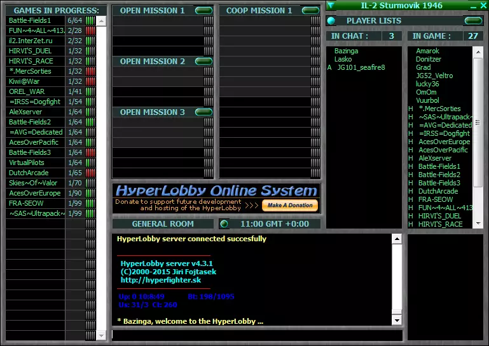Click the red ping bars for Battle-Fields3
489x346 pixels.
coord(90,152)
